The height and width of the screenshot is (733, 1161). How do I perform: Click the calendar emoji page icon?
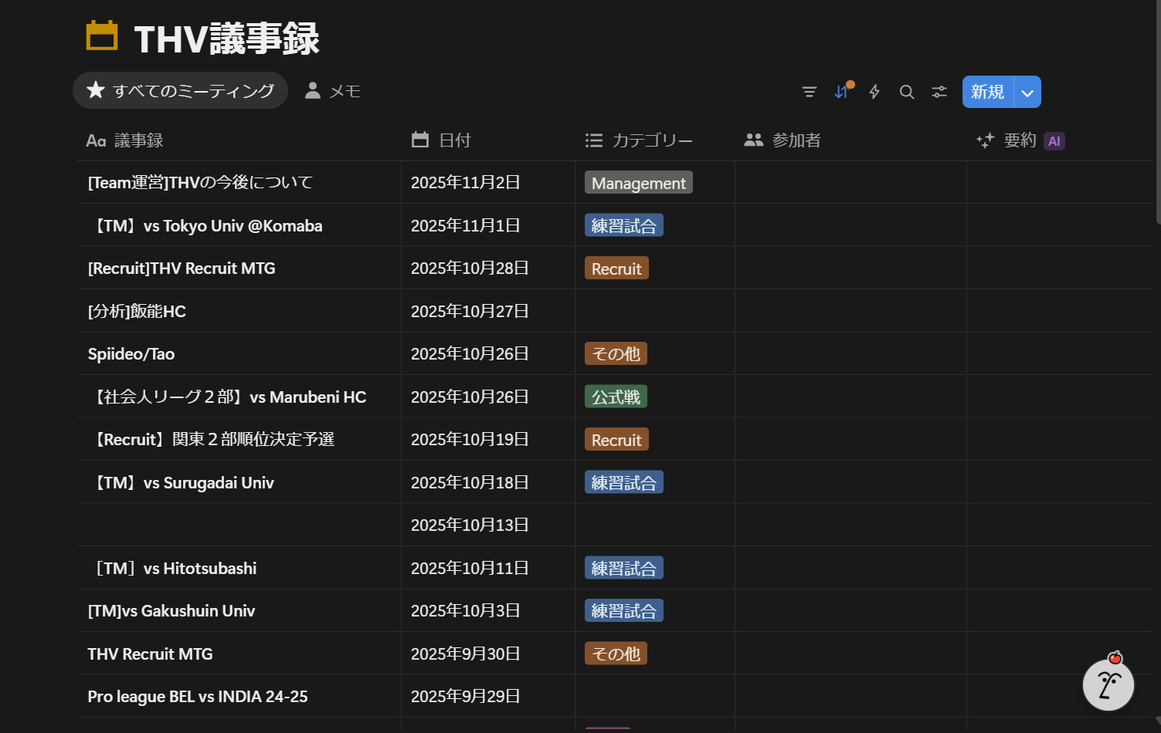pyautogui.click(x=102, y=35)
